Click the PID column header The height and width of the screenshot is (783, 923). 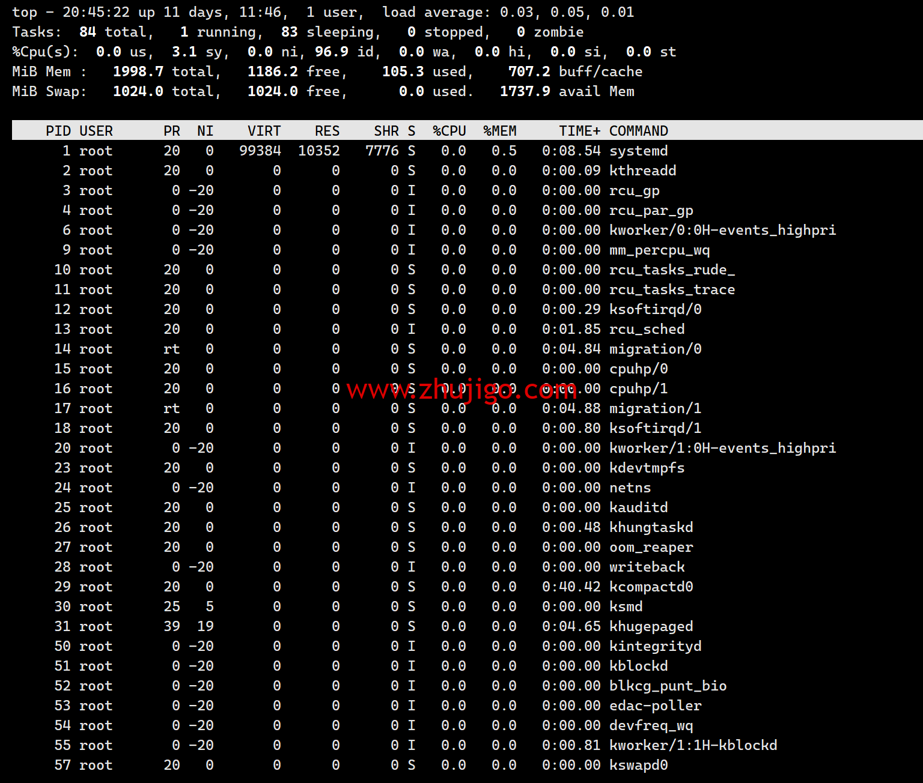[x=58, y=131]
